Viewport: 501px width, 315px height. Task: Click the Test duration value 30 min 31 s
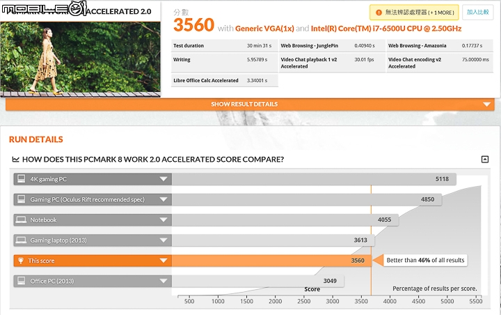pyautogui.click(x=259, y=46)
